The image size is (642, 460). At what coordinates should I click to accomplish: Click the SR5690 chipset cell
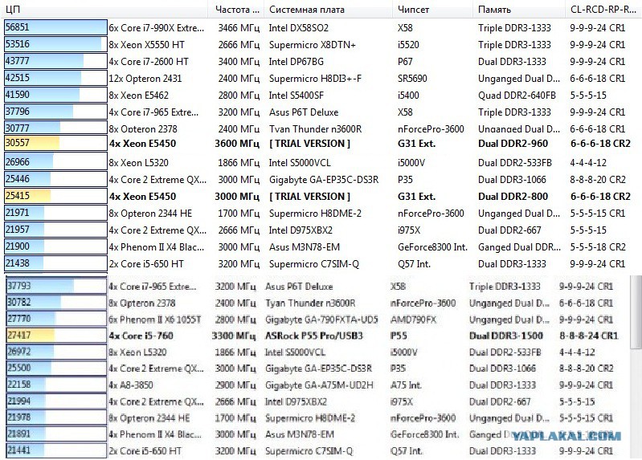(x=412, y=78)
